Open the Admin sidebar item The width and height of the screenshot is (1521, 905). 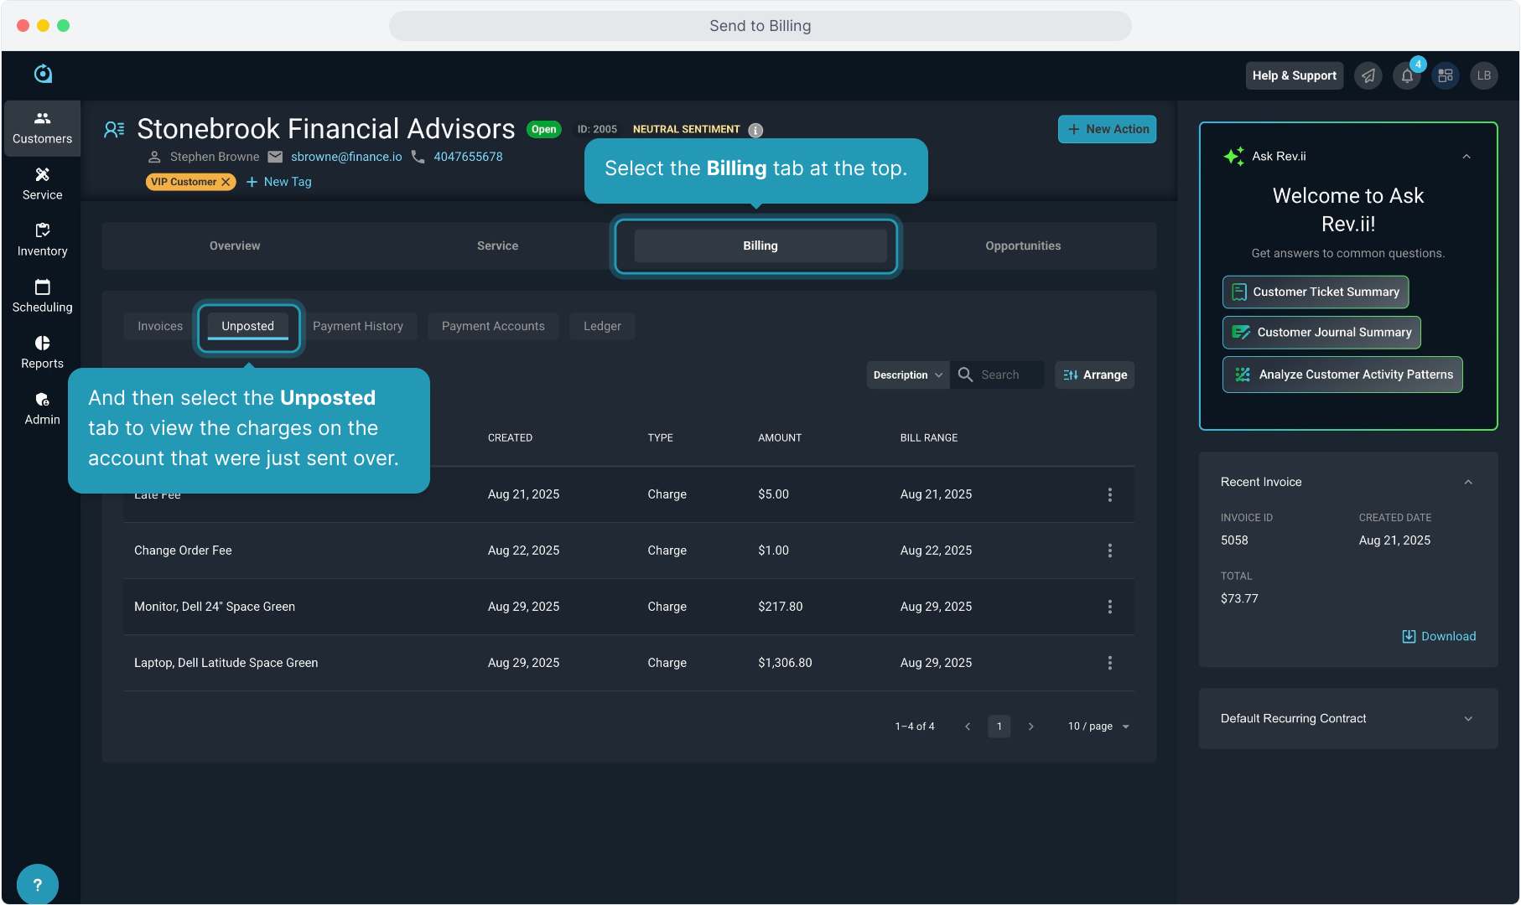click(x=42, y=408)
